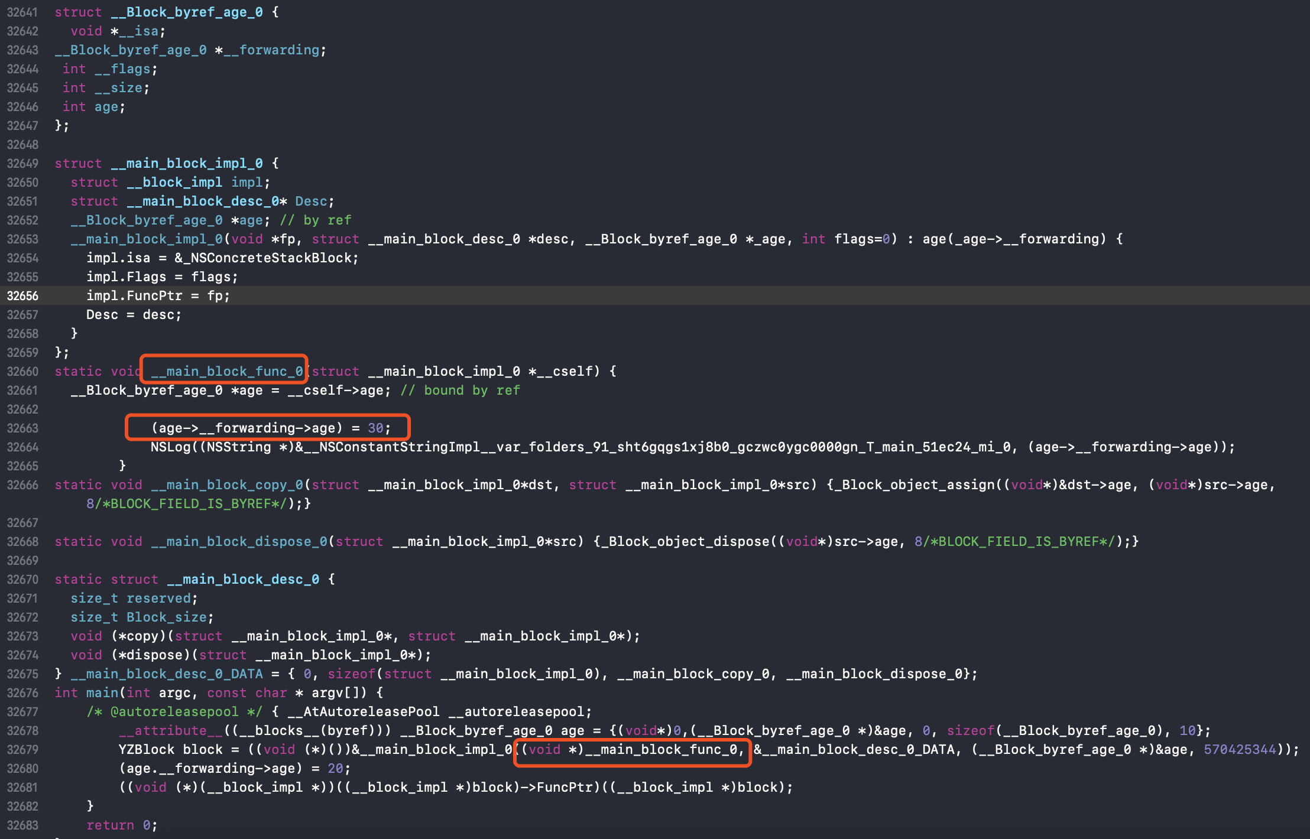The width and height of the screenshot is (1310, 839).
Task: Click line number 32660 in the gutter
Action: point(22,372)
